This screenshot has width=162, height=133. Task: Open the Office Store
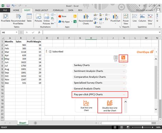point(62,16)
